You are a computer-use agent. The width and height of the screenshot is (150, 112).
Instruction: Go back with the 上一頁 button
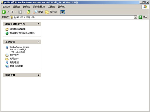pyautogui.click(x=8, y=12)
